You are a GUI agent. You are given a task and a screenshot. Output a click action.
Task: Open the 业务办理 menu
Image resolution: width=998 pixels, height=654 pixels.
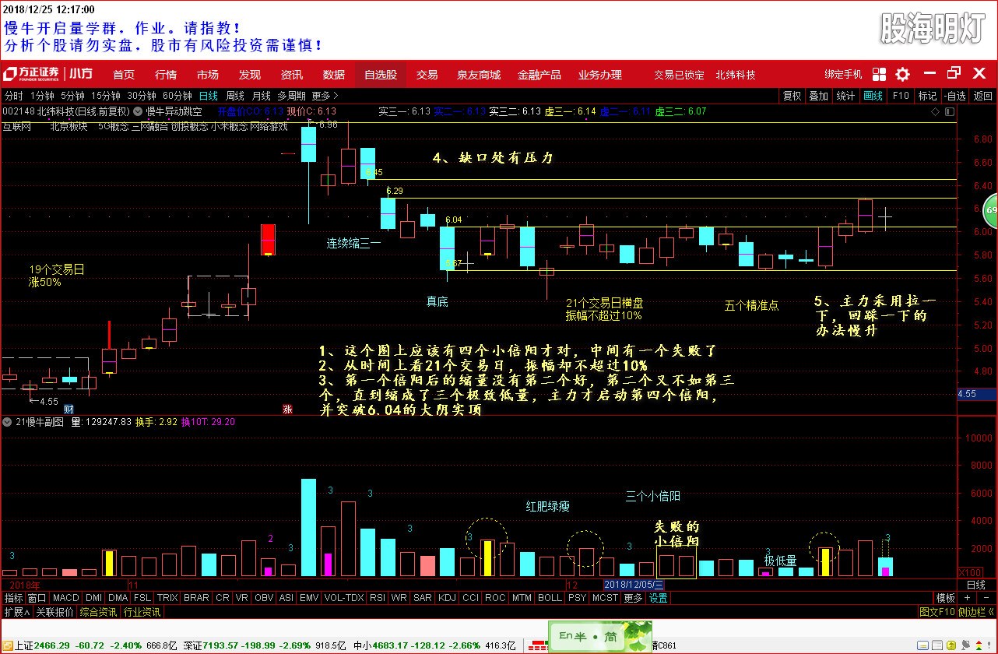(600, 75)
